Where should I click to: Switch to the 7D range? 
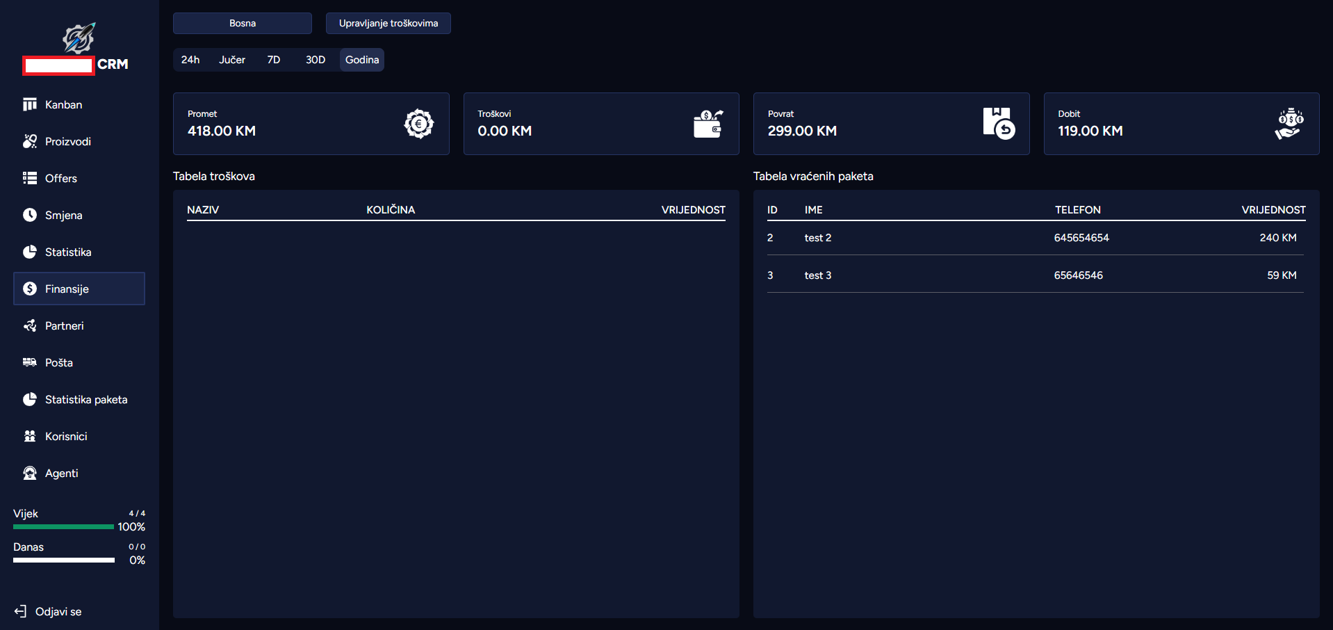274,60
